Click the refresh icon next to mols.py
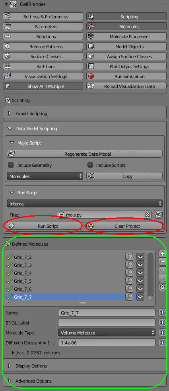The height and width of the screenshot is (391, 169). pos(159,215)
